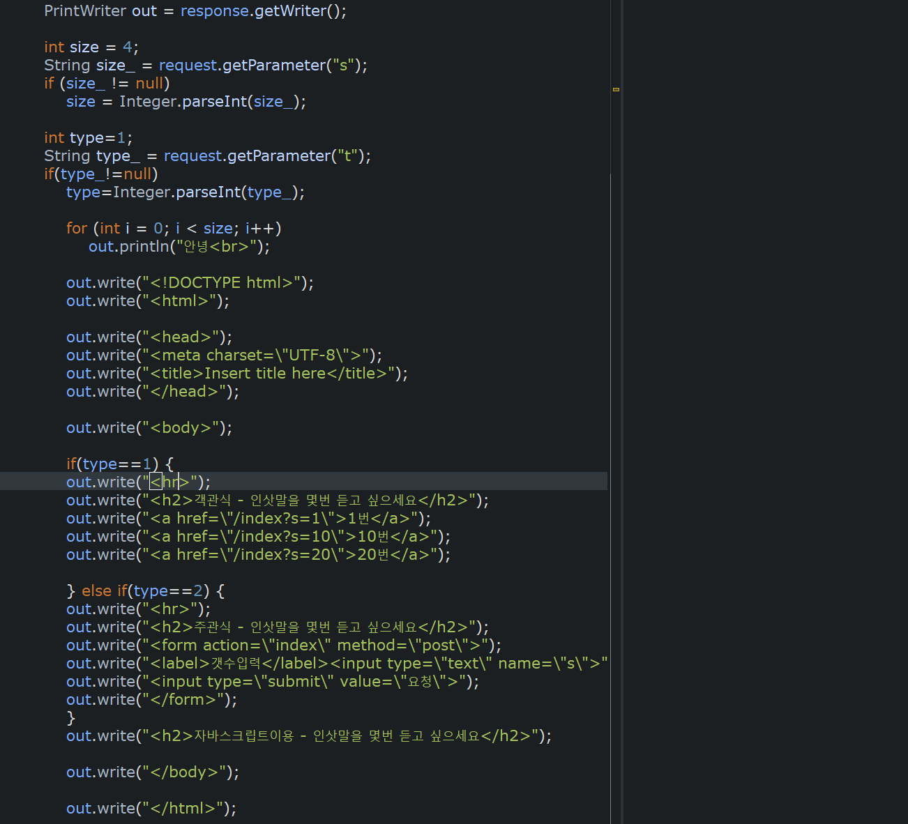908x824 pixels.
Task: Click the line 'out.write("</body>");'
Action: [x=153, y=772]
